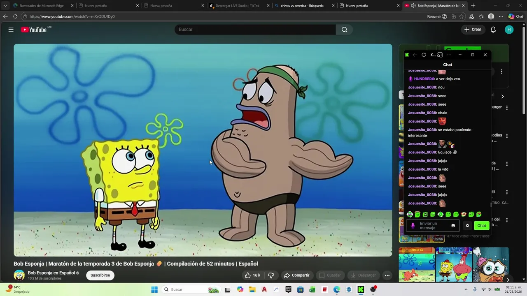
Task: Open a new tab with plus button
Action: tap(473, 6)
